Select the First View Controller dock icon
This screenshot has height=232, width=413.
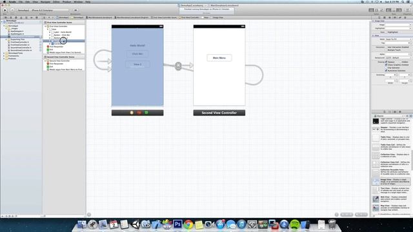[x=132, y=113]
